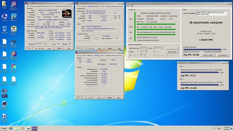Toggle checkbox to the right of Legacy mode
The image size is (233, 131).
pos(167,55)
